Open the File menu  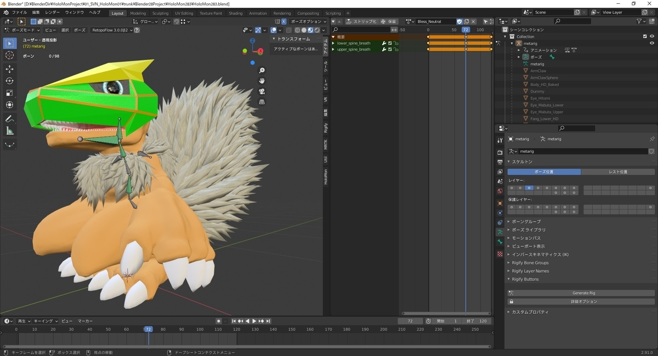pyautogui.click(x=19, y=13)
